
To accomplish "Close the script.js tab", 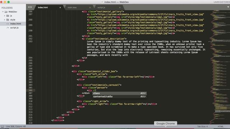I will point(120,8).
